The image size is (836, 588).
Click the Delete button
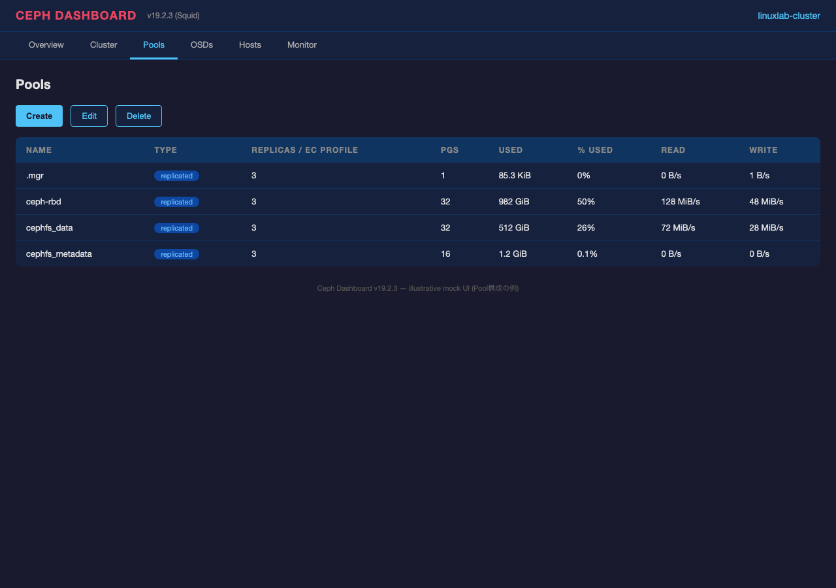138,116
